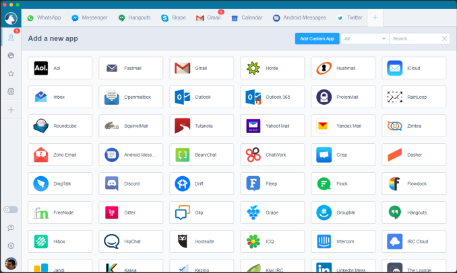Add the ChatWork app
This screenshot has width=457, height=273.
pos(272,155)
